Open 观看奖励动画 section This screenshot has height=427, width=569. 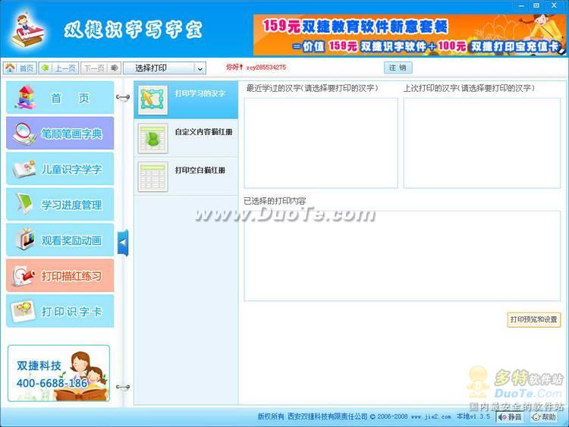[x=60, y=240]
